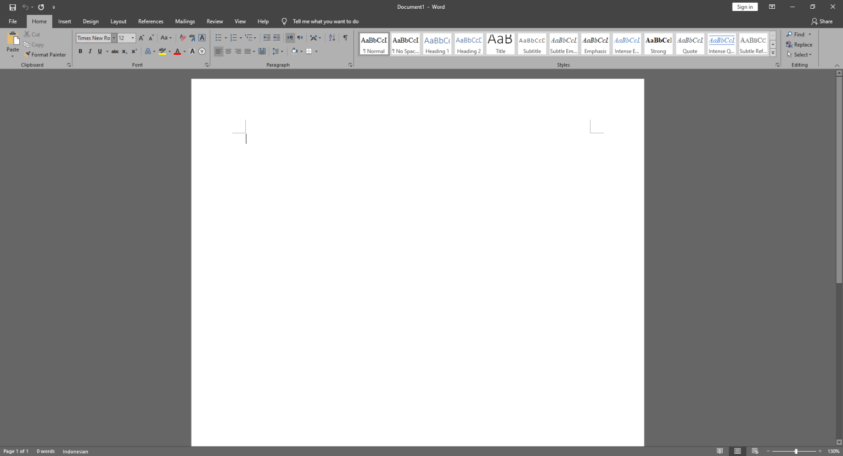Toggle Show/Hide paragraph marks
Image resolution: width=843 pixels, height=456 pixels.
pyautogui.click(x=345, y=38)
